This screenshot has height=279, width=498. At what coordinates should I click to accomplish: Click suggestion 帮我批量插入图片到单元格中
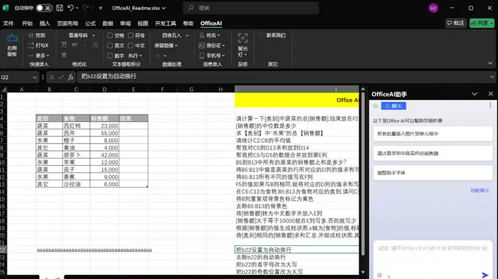coord(432,134)
